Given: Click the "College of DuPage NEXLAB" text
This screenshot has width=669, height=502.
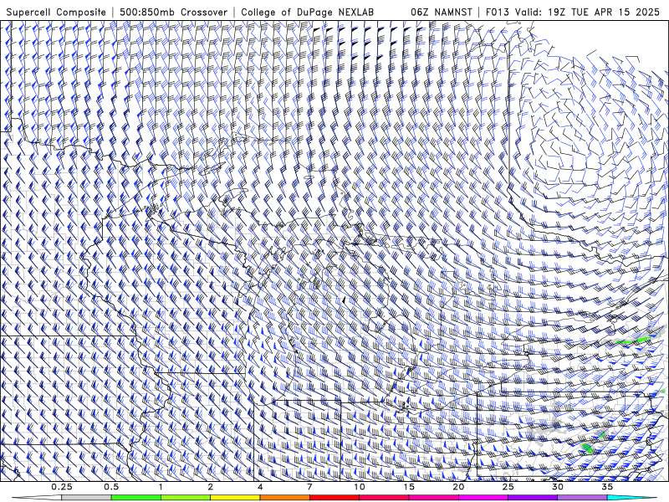Looking at the screenshot, I should [x=308, y=13].
